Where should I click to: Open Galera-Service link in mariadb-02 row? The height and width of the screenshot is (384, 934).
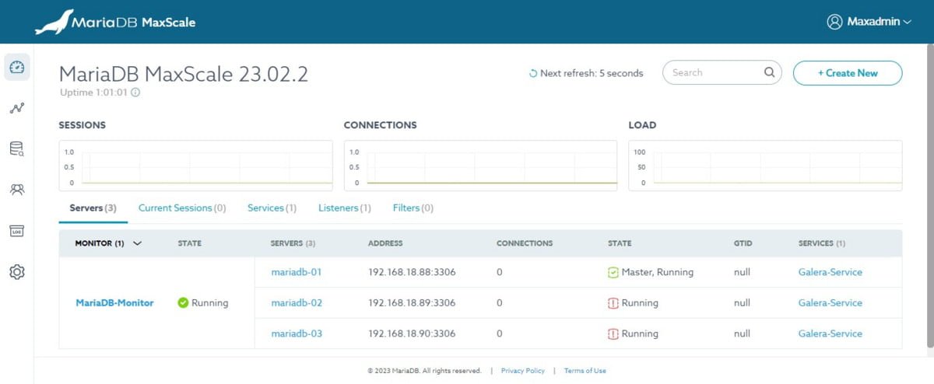coord(830,303)
